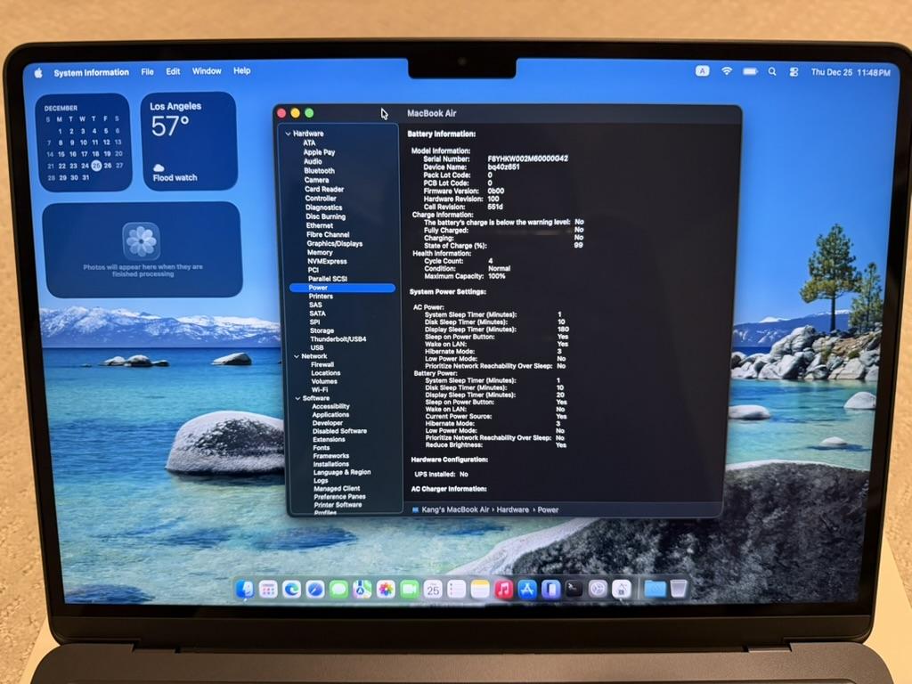Open Messages app in the dock
Screen dimensions: 912x684
(338, 590)
